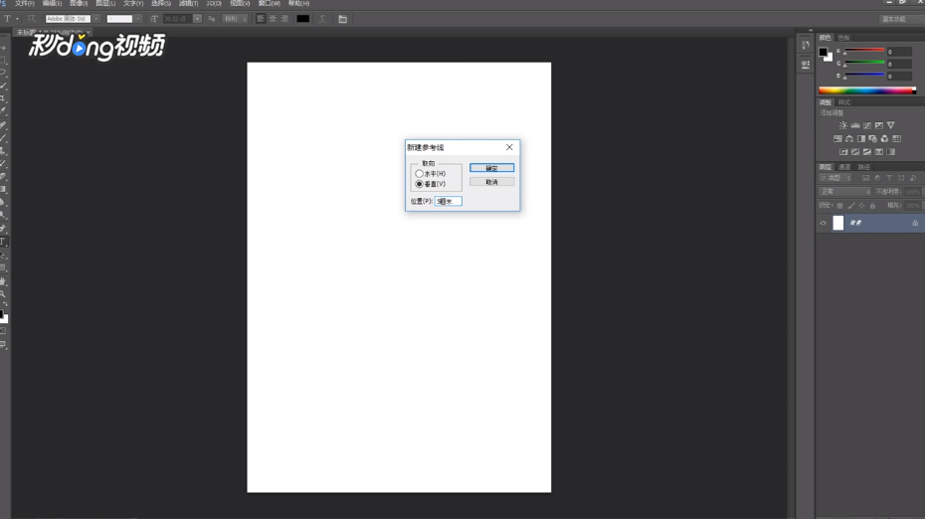The height and width of the screenshot is (519, 925).
Task: Toggle lock position in Layers panel
Action: 861,205
